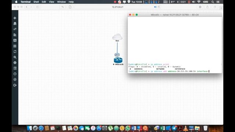Click the eth1 interface label
235x132 pixels.
point(117,55)
